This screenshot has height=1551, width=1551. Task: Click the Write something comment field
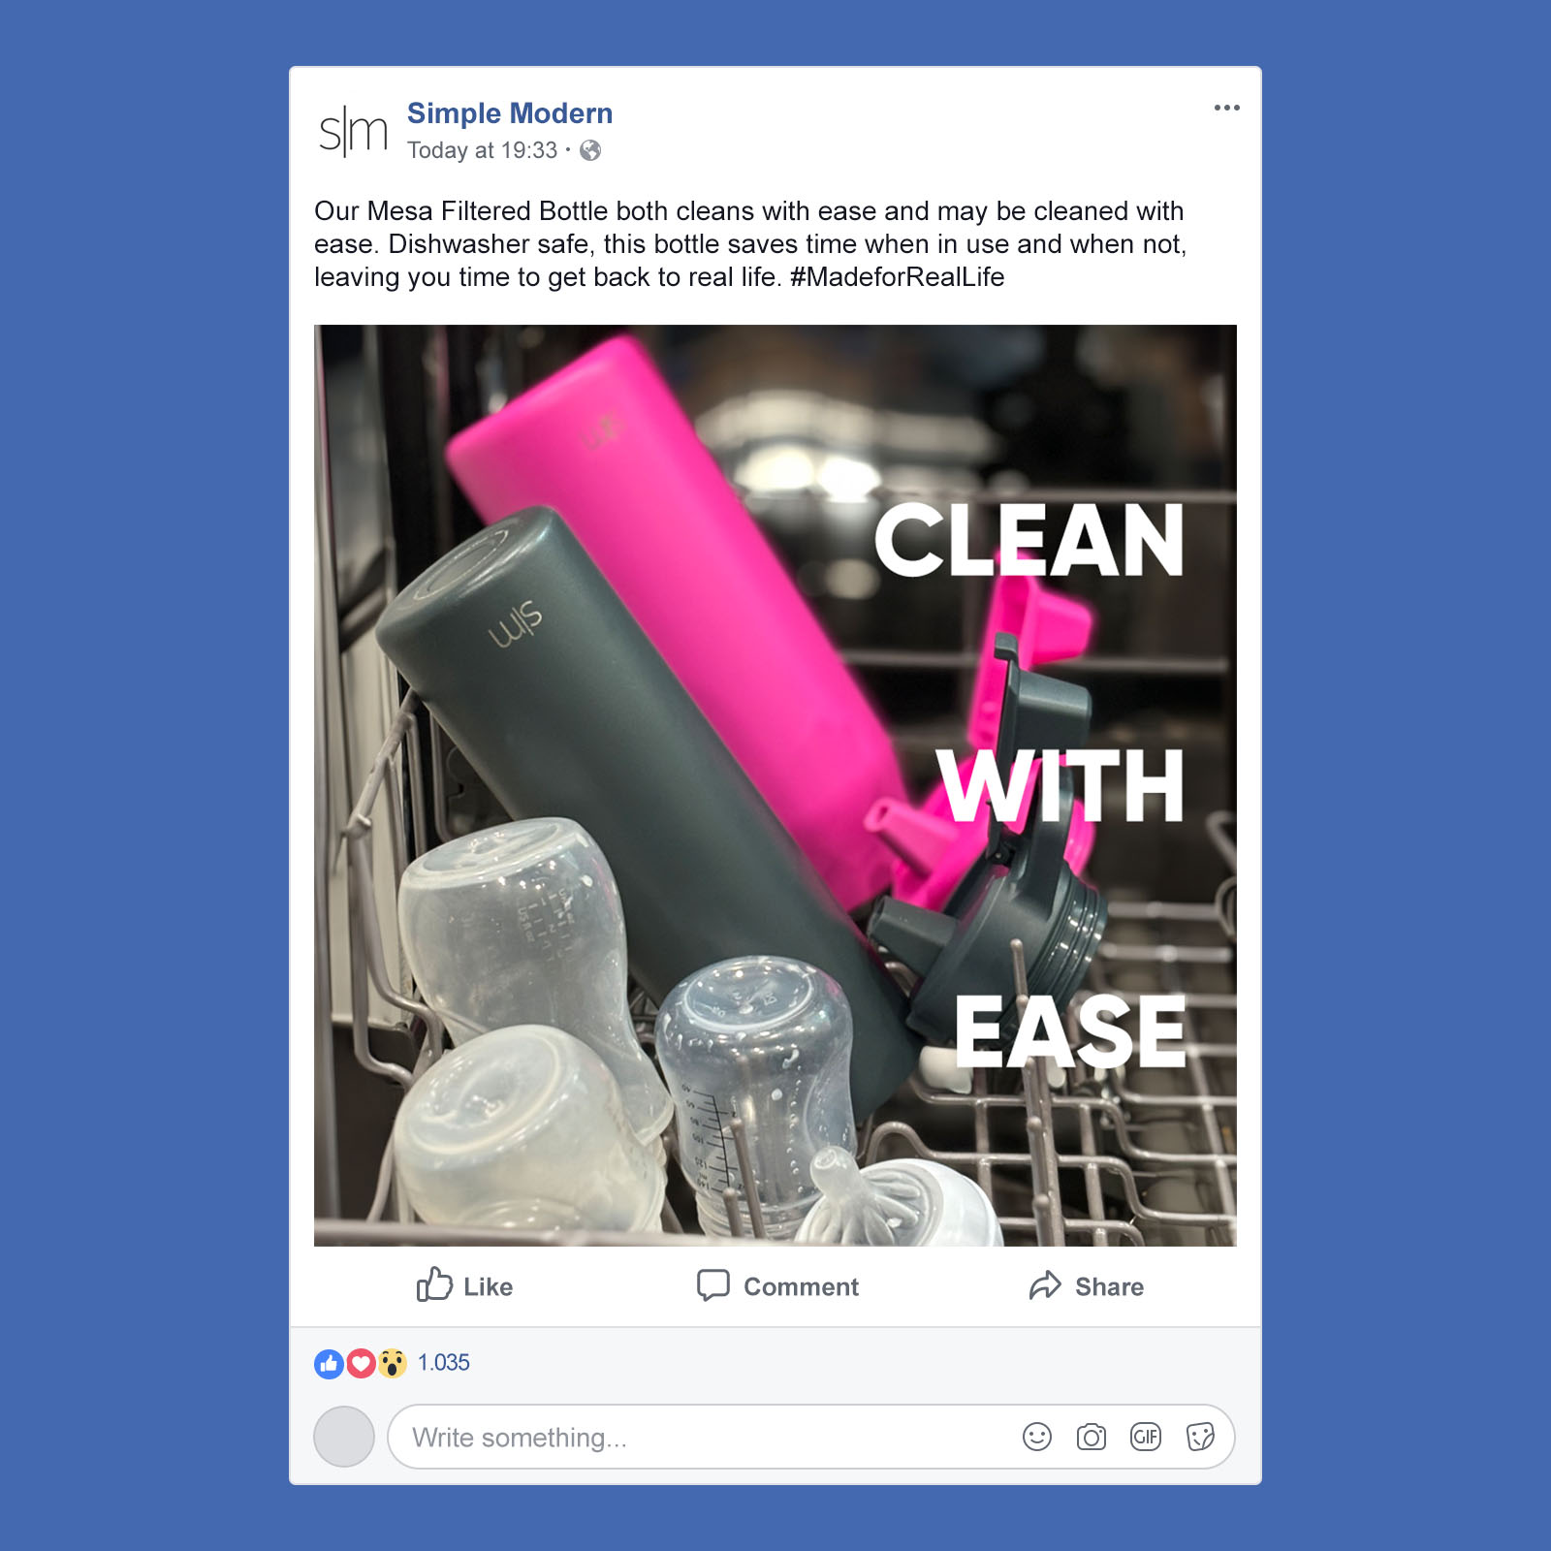pyautogui.click(x=810, y=1437)
